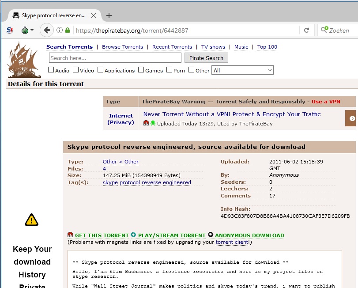Open Recent Torrents page
358x288 pixels.
pos(172,47)
